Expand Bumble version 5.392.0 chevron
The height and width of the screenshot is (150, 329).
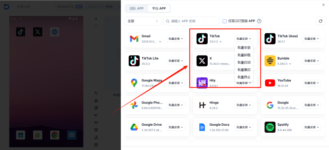[290, 64]
